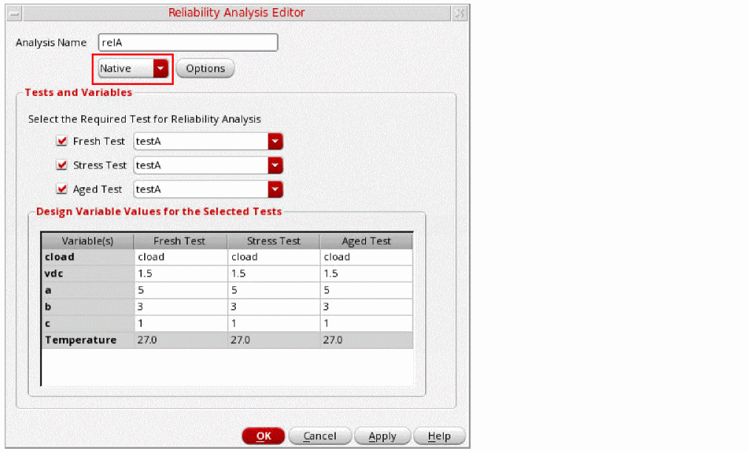Toggle the Aged Test checkbox
Screen dimensions: 749x451
61,189
